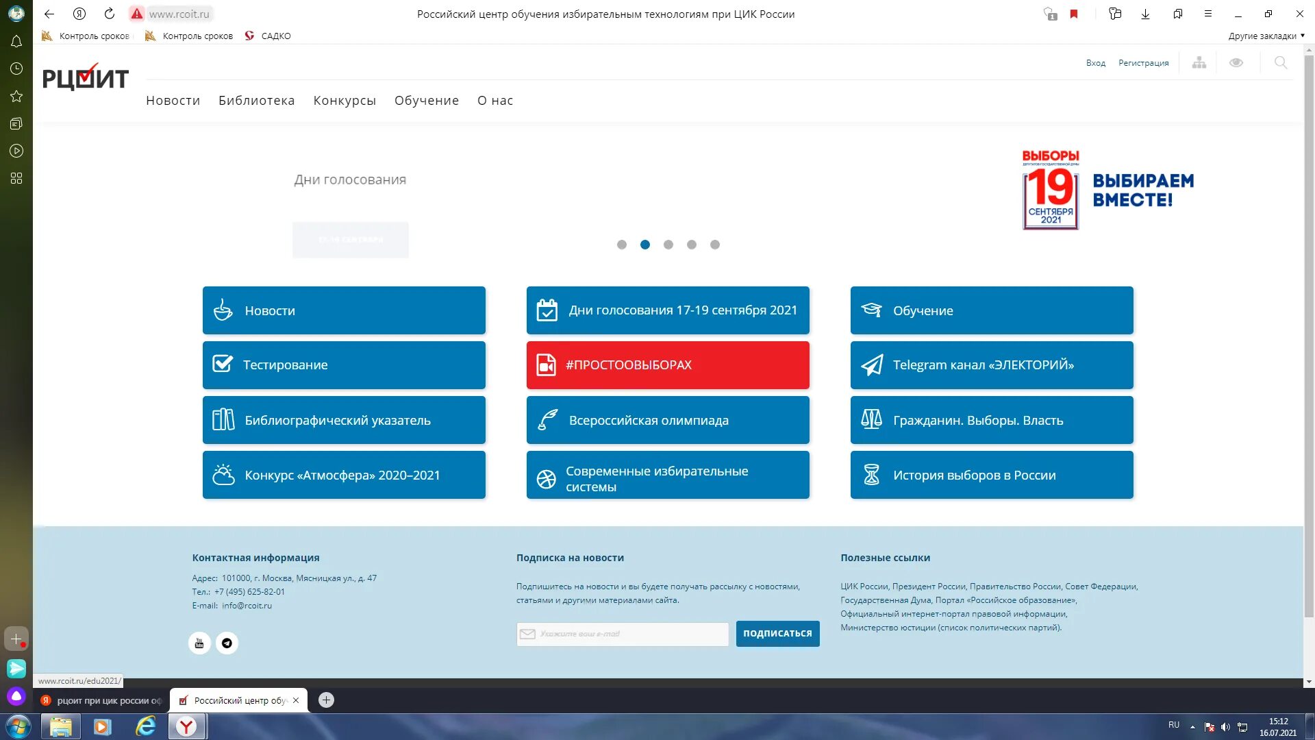Select the first carousel dot
Image resolution: width=1315 pixels, height=740 pixels.
[622, 245]
